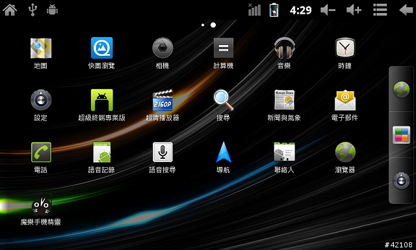Launch the 快圖瀏覽 QuickPic app
Image resolution: width=416 pixels, height=250 pixels.
(101, 48)
